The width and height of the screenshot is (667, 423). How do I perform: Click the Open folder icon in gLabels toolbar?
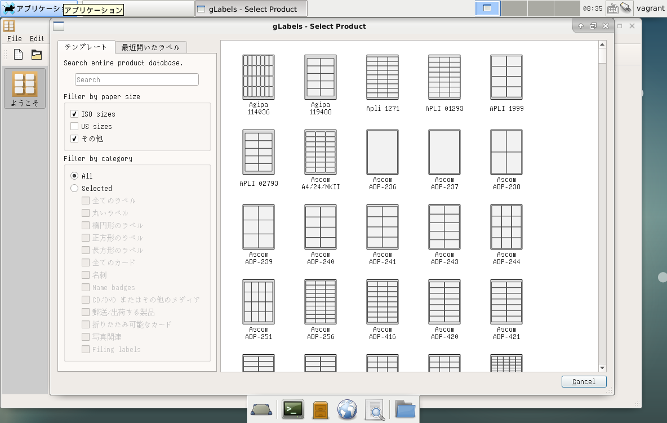tap(36, 54)
